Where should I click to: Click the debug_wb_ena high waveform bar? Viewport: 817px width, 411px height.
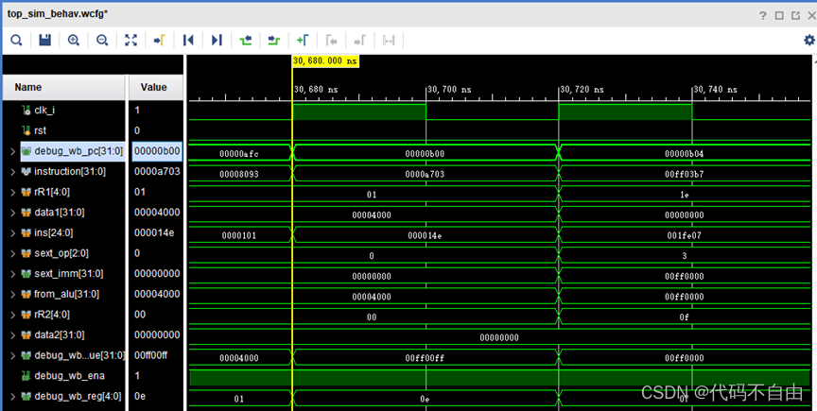pos(499,378)
